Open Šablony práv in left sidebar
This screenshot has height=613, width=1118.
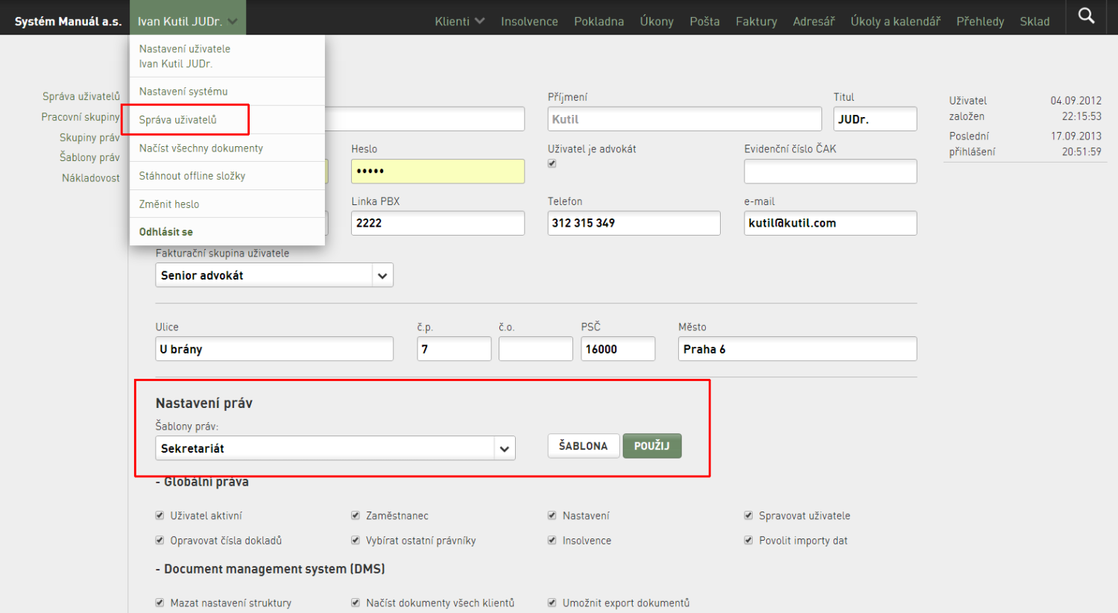[x=89, y=157]
